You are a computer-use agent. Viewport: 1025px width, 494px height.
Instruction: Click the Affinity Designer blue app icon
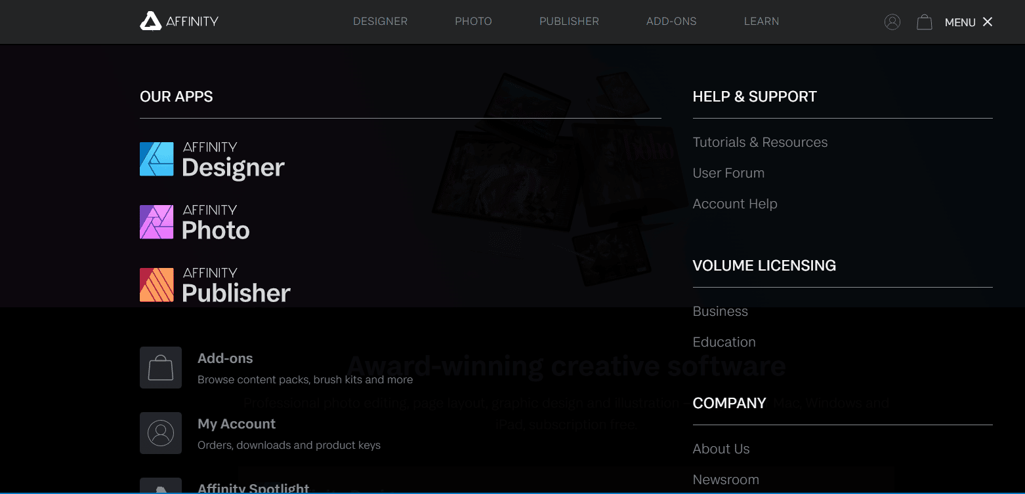157,159
